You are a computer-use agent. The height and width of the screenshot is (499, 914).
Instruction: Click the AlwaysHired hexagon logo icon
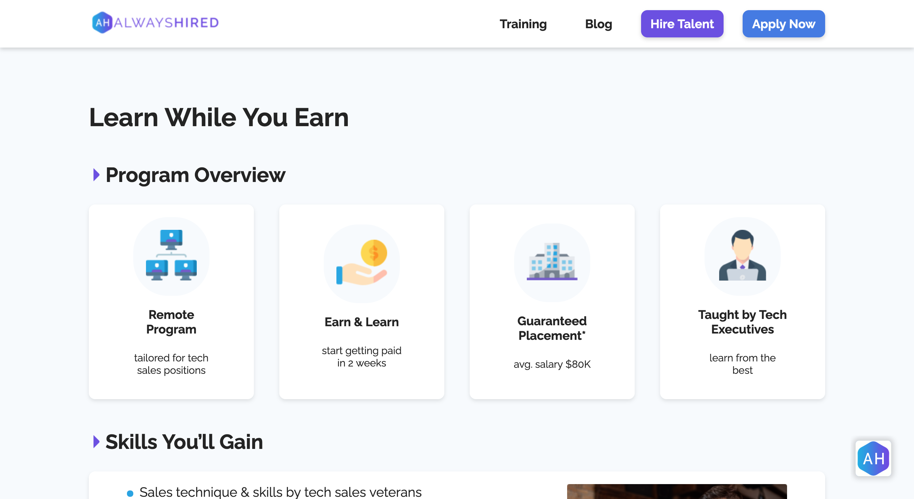[x=102, y=23]
